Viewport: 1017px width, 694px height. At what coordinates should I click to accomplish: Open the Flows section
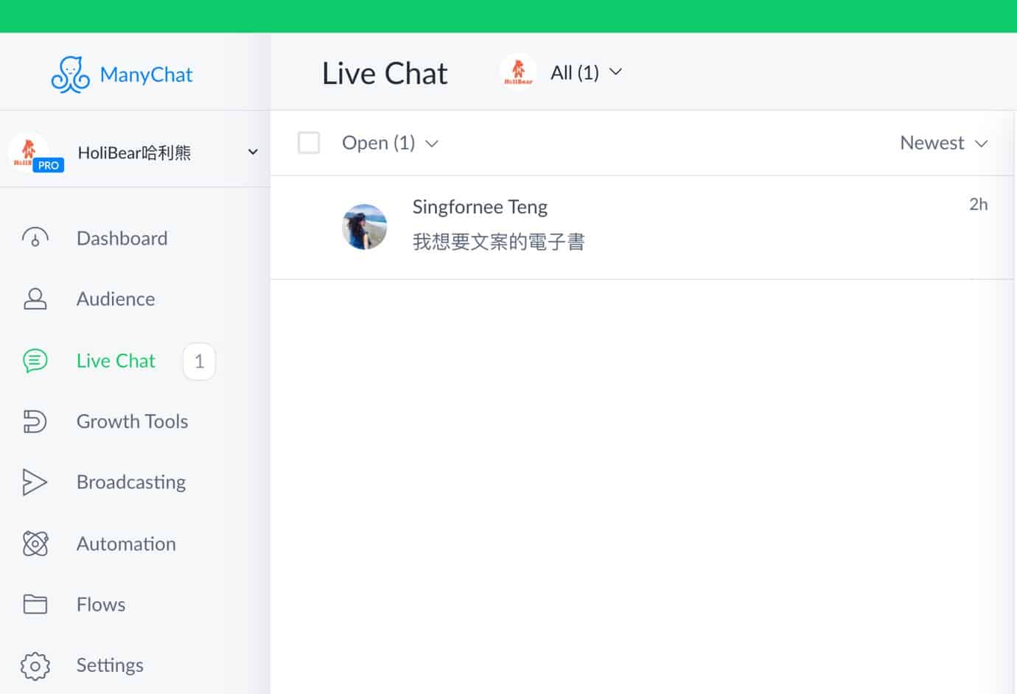[x=101, y=604]
